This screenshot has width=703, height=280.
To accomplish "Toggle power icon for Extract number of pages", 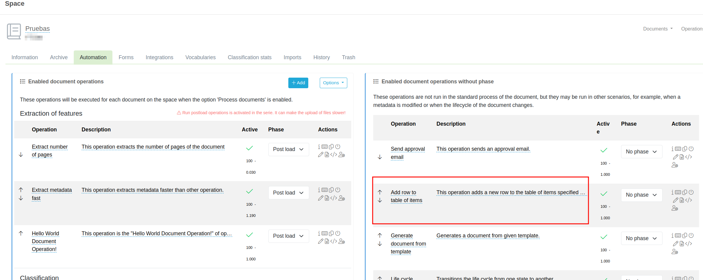I will (338, 147).
